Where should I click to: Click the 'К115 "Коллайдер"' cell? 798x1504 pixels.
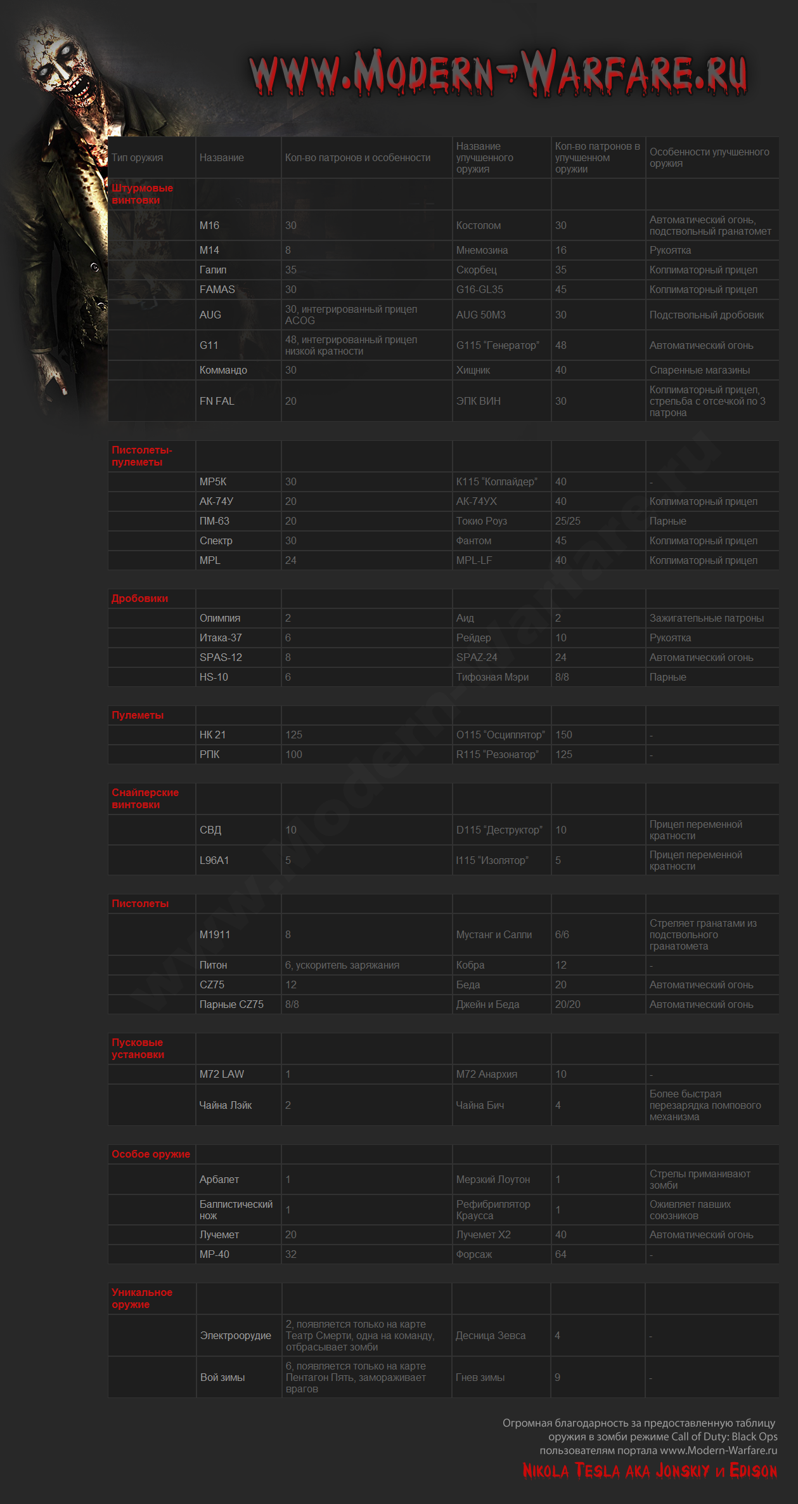tap(502, 482)
